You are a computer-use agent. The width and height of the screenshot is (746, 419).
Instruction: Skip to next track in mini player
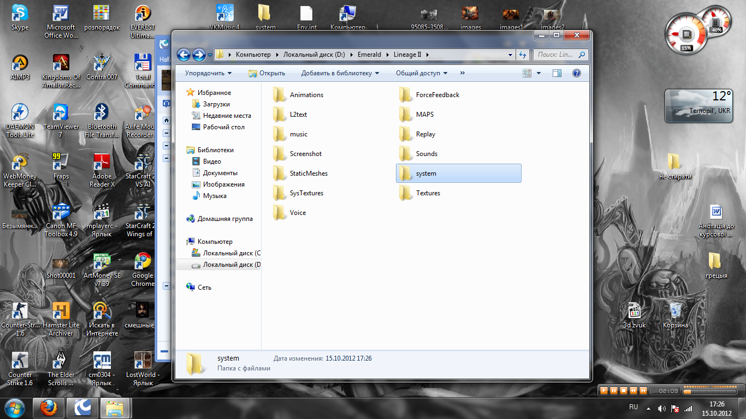pyautogui.click(x=643, y=391)
